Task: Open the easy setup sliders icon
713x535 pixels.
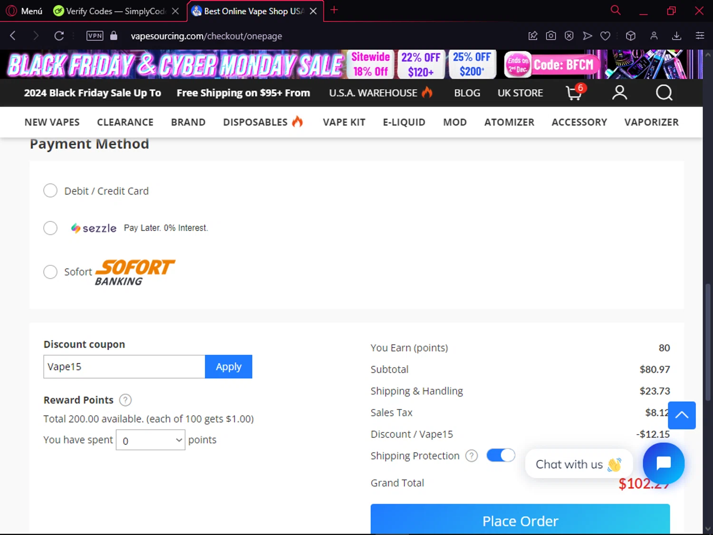Action: tap(700, 36)
